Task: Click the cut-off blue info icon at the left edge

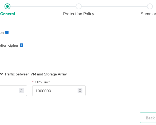Action: pos(0,58)
